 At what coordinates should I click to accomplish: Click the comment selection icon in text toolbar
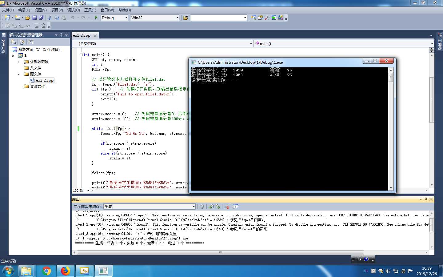coord(37,26)
